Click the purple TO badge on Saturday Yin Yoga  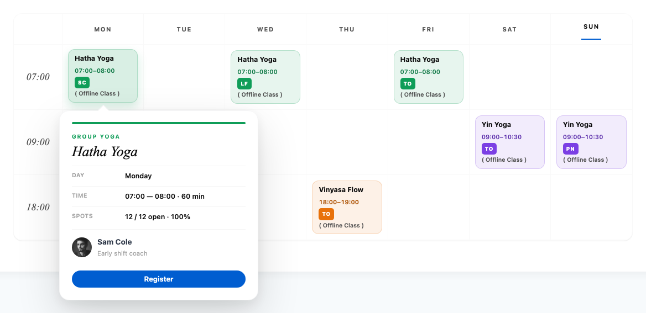[489, 149]
